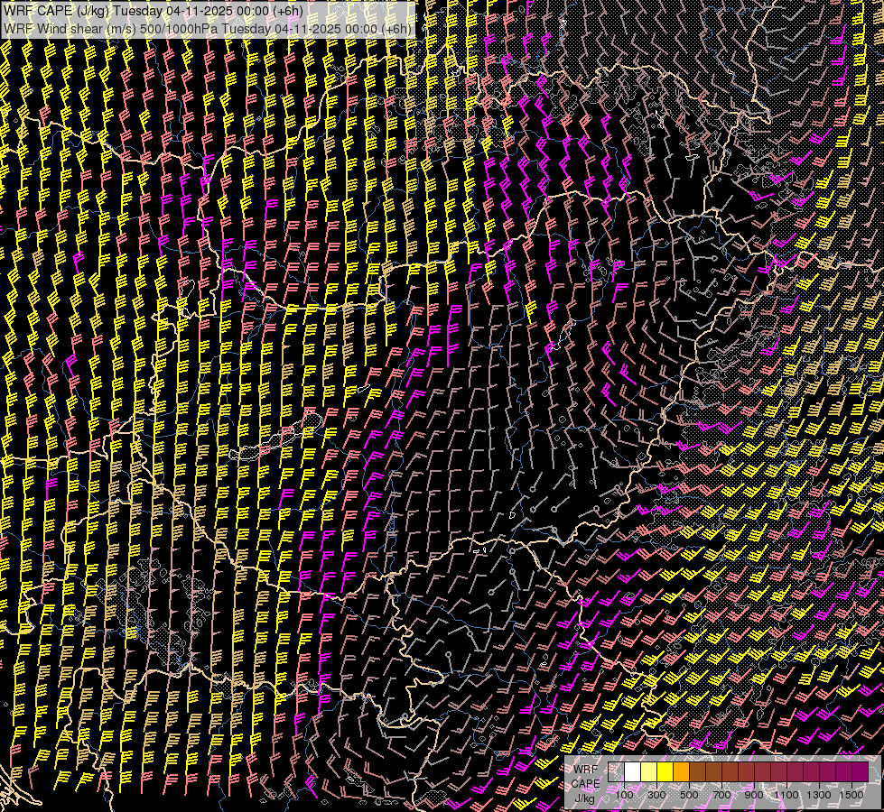Select the 500 legend tick label
This screenshot has width=884, height=812.
click(x=689, y=794)
